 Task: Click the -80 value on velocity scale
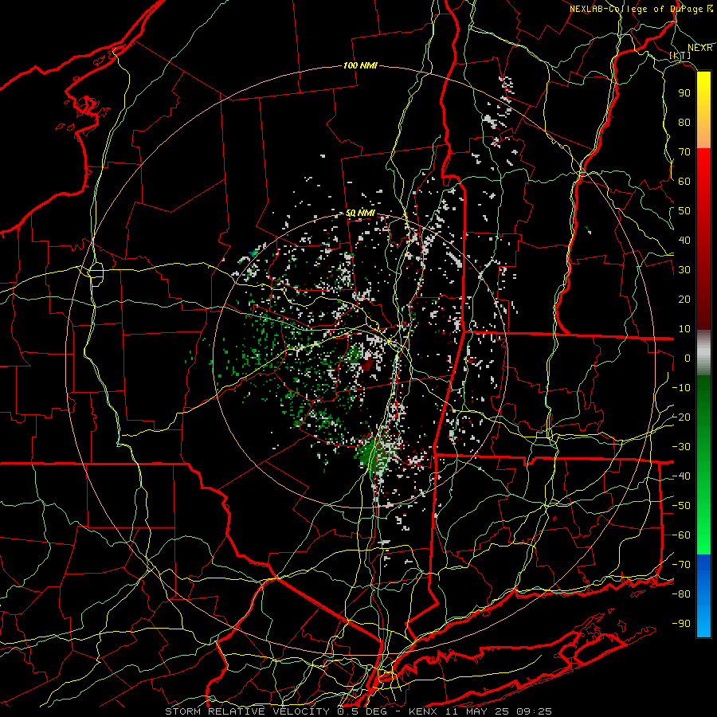tap(681, 594)
